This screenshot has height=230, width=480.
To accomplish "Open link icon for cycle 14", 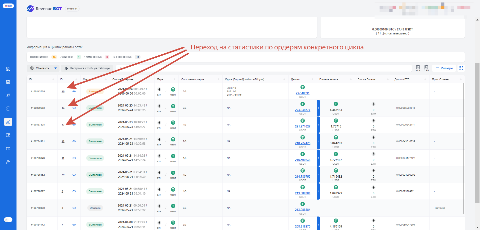I will coord(74,108).
